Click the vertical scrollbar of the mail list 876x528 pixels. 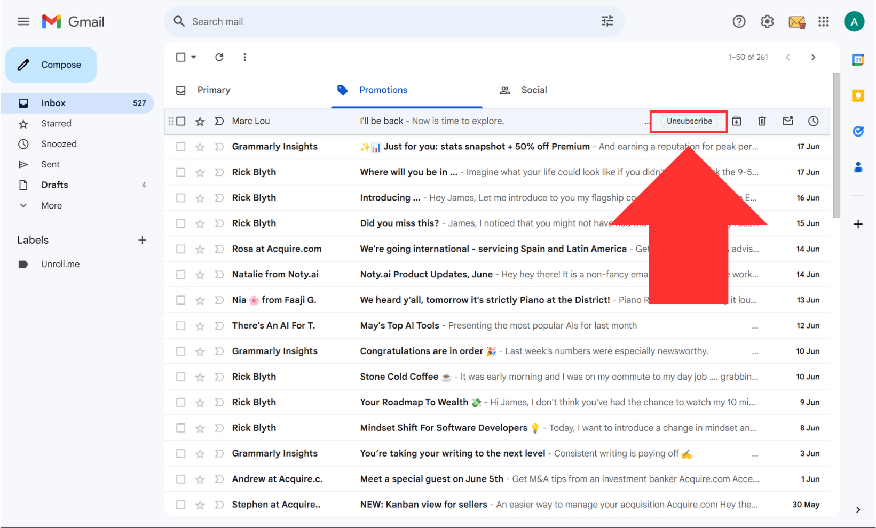[836, 145]
